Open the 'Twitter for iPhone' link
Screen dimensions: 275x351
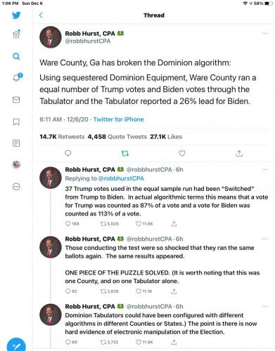[x=118, y=119]
